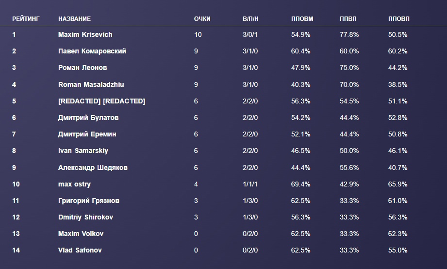
Task: Click the ППОВМ column header
Action: click(x=302, y=19)
